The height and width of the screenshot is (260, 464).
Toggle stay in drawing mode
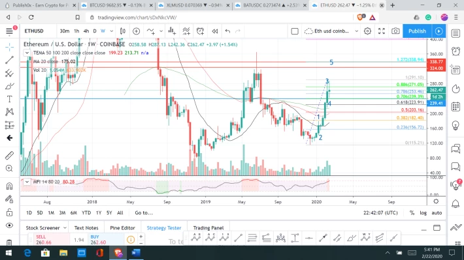pyautogui.click(x=9, y=199)
